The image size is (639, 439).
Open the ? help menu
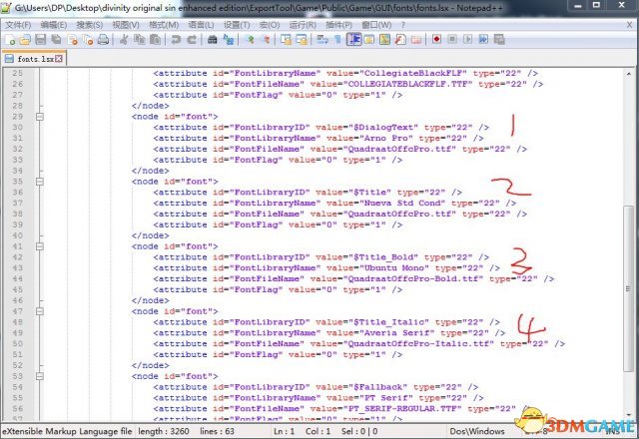coord(403,25)
